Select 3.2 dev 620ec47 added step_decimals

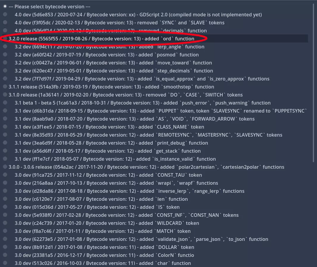[155, 71]
